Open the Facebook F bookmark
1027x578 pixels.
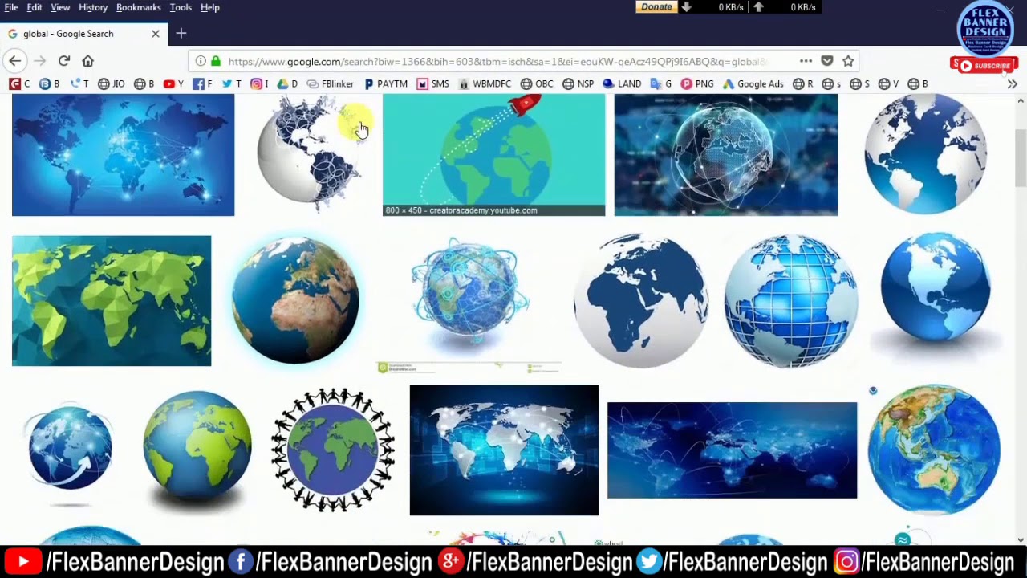coord(202,83)
